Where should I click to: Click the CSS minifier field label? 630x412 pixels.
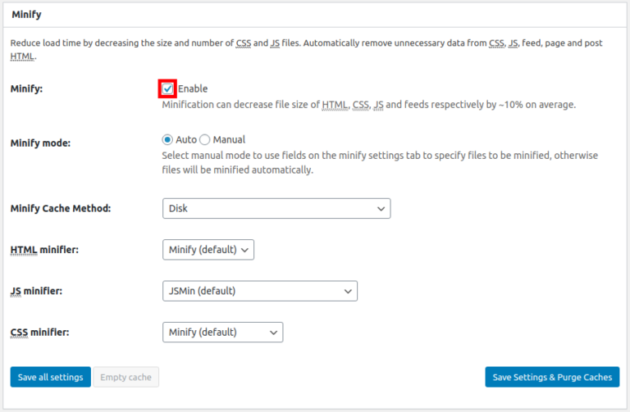coord(39,333)
